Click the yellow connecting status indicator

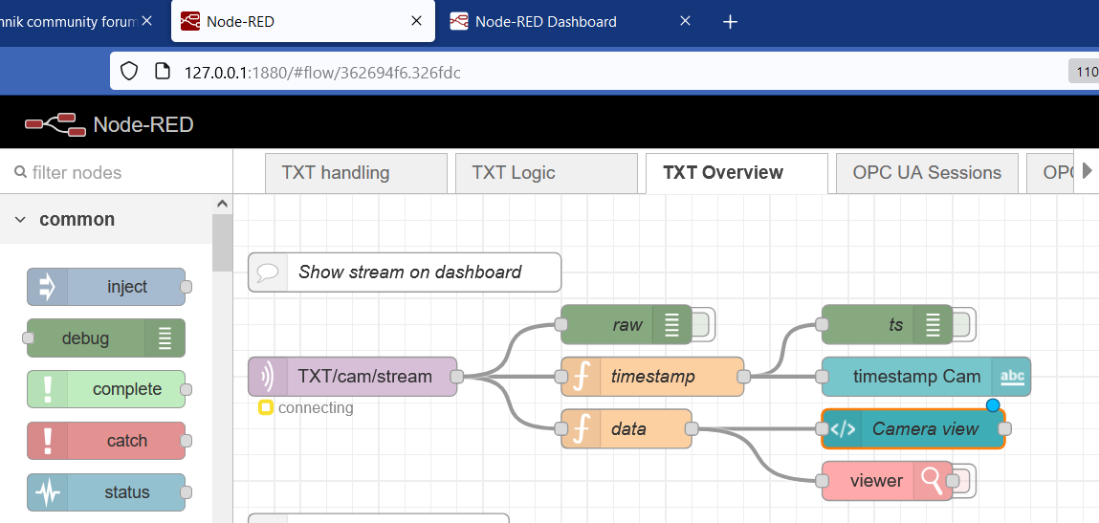[266, 407]
